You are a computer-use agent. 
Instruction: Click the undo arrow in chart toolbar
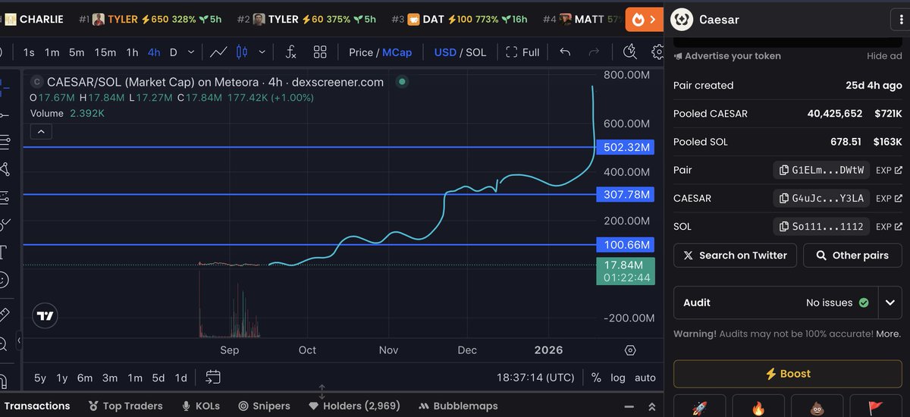coord(565,52)
